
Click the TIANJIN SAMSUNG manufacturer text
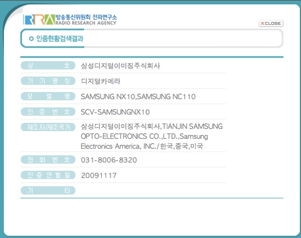coord(192,127)
